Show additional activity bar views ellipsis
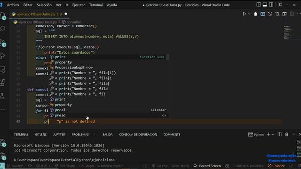This screenshot has height=169, width=301. pos(2,109)
